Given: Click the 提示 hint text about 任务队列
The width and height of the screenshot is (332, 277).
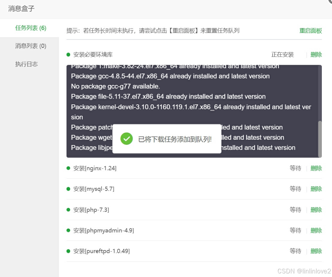Looking at the screenshot, I should point(153,31).
